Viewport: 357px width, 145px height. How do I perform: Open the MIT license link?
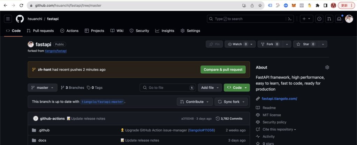point(272,115)
